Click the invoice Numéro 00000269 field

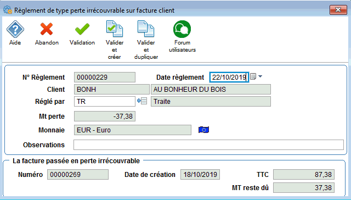point(78,174)
